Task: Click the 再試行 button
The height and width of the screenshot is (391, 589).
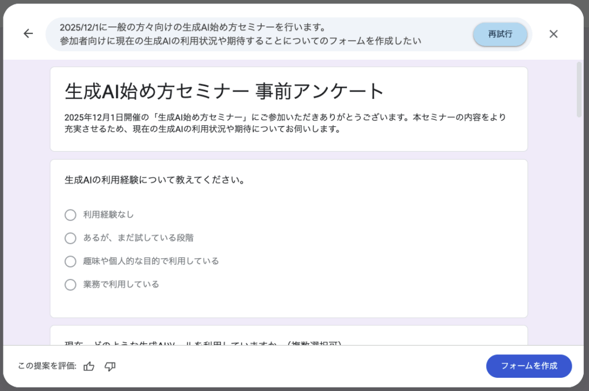Action: point(500,34)
